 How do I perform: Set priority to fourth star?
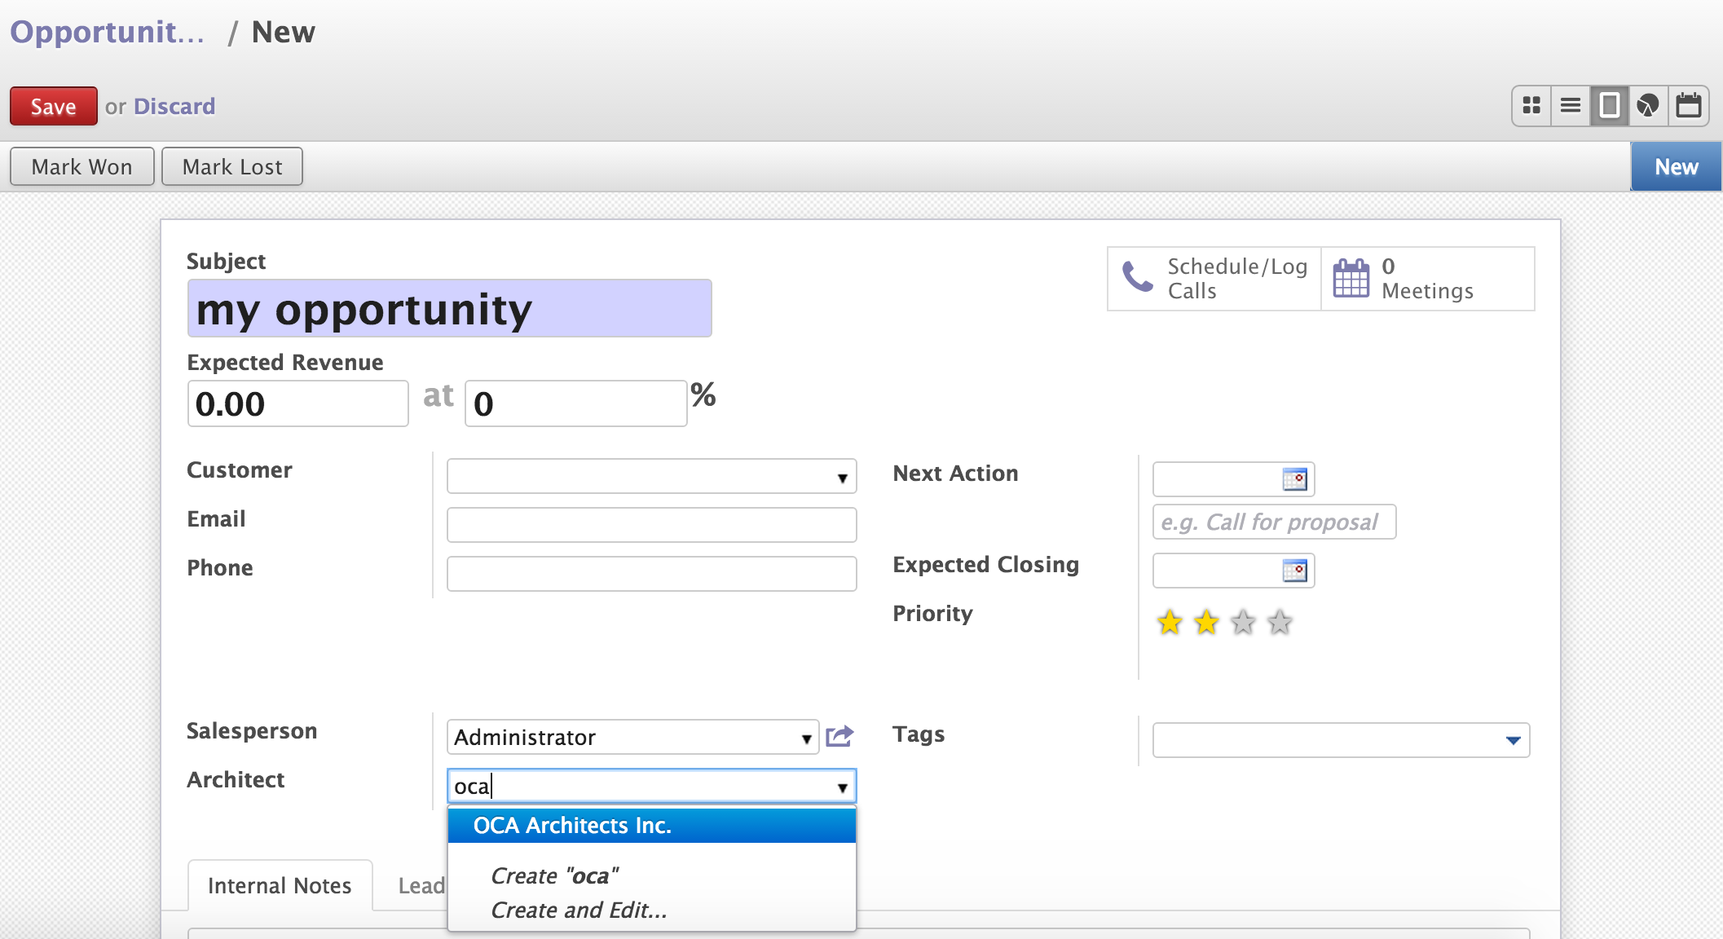[x=1280, y=623]
